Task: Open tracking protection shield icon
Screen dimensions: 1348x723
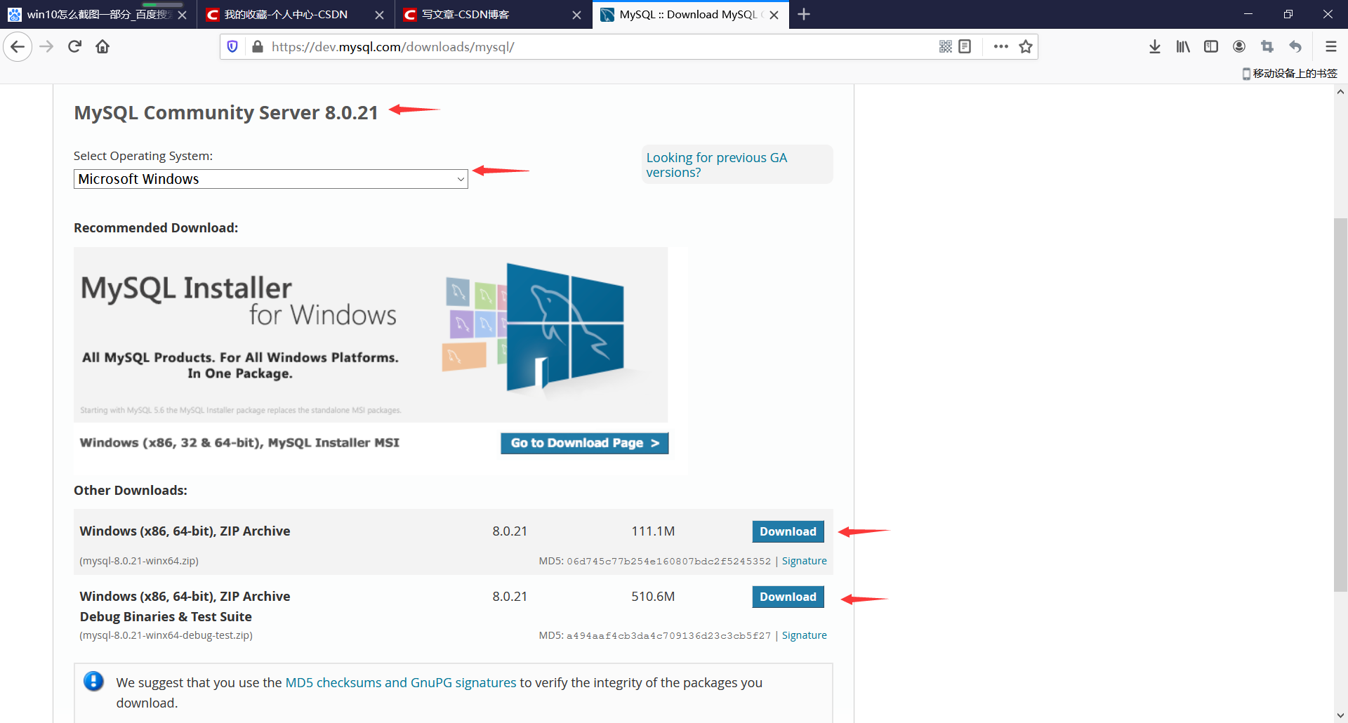Action: click(232, 47)
